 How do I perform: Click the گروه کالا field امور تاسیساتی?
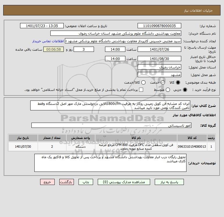111,125
